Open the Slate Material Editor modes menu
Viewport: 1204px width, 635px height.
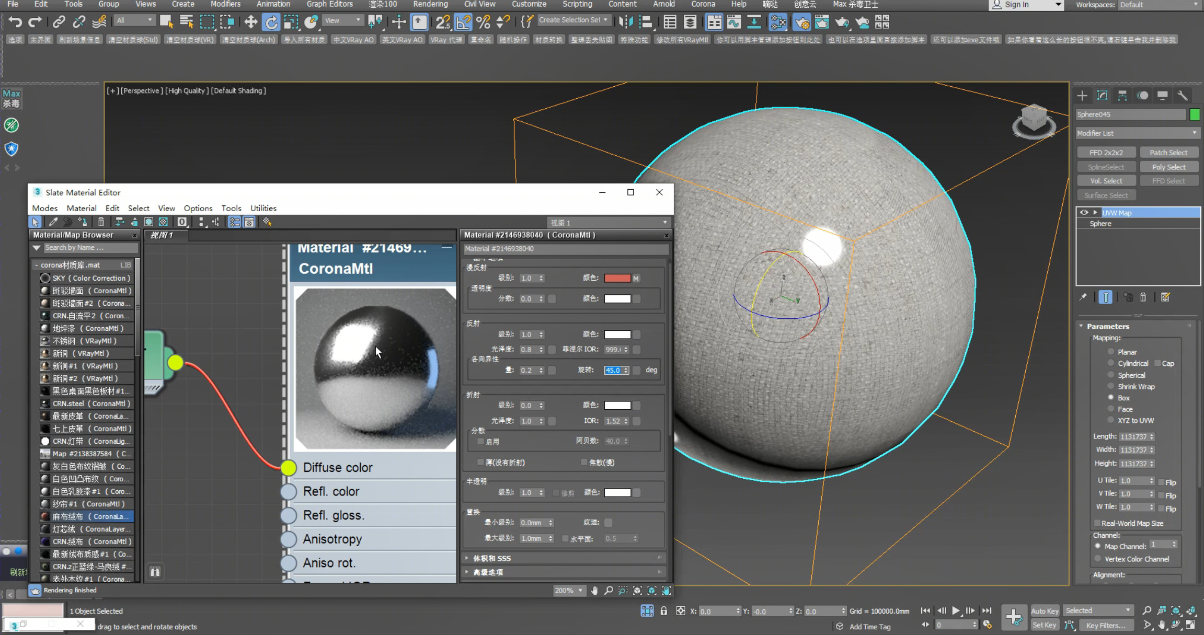tap(44, 207)
